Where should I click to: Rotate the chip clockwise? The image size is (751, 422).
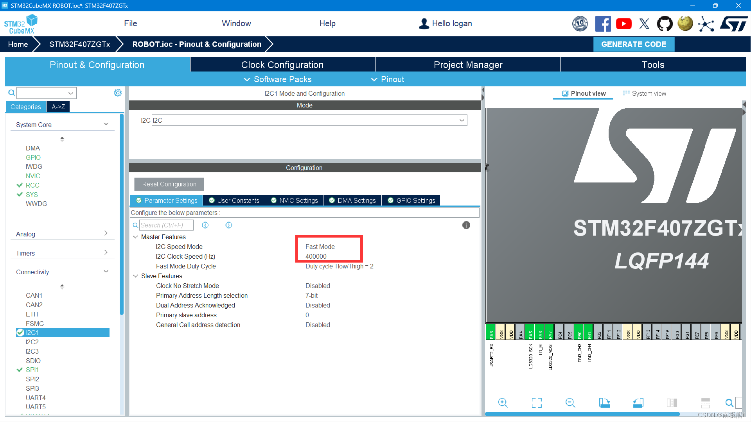(604, 403)
